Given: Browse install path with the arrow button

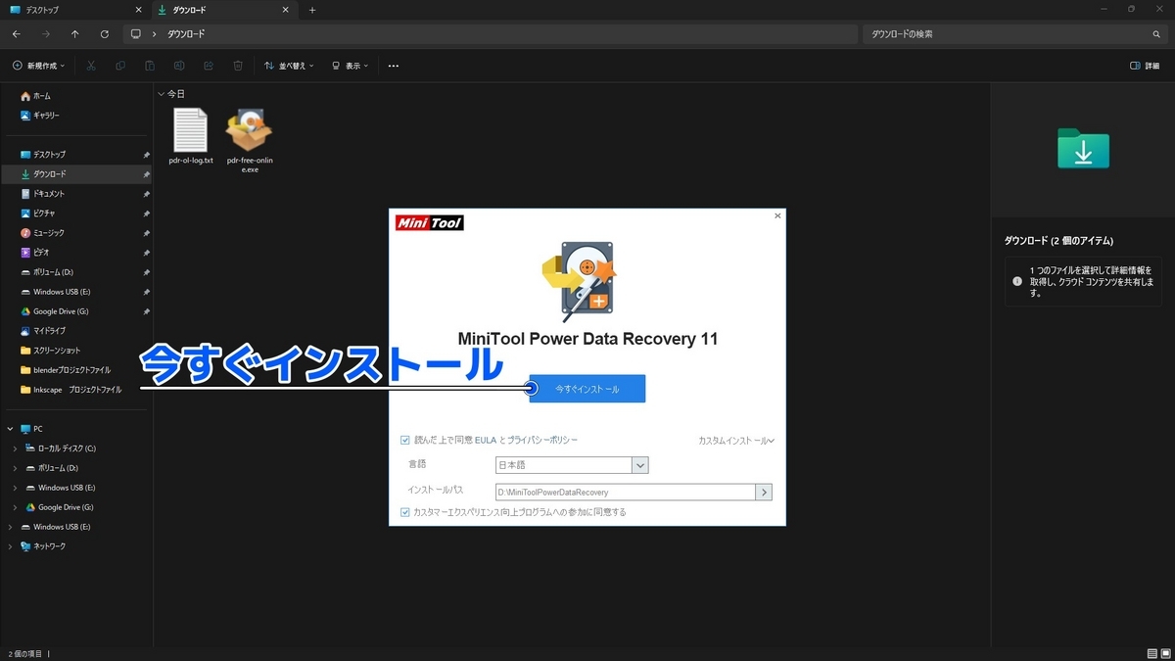Looking at the screenshot, I should tap(764, 492).
